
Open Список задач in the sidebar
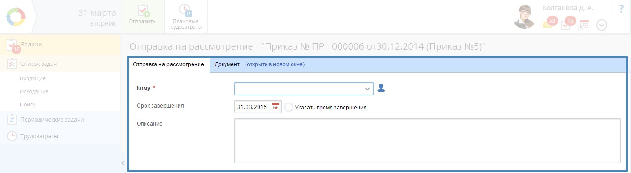coord(60,64)
